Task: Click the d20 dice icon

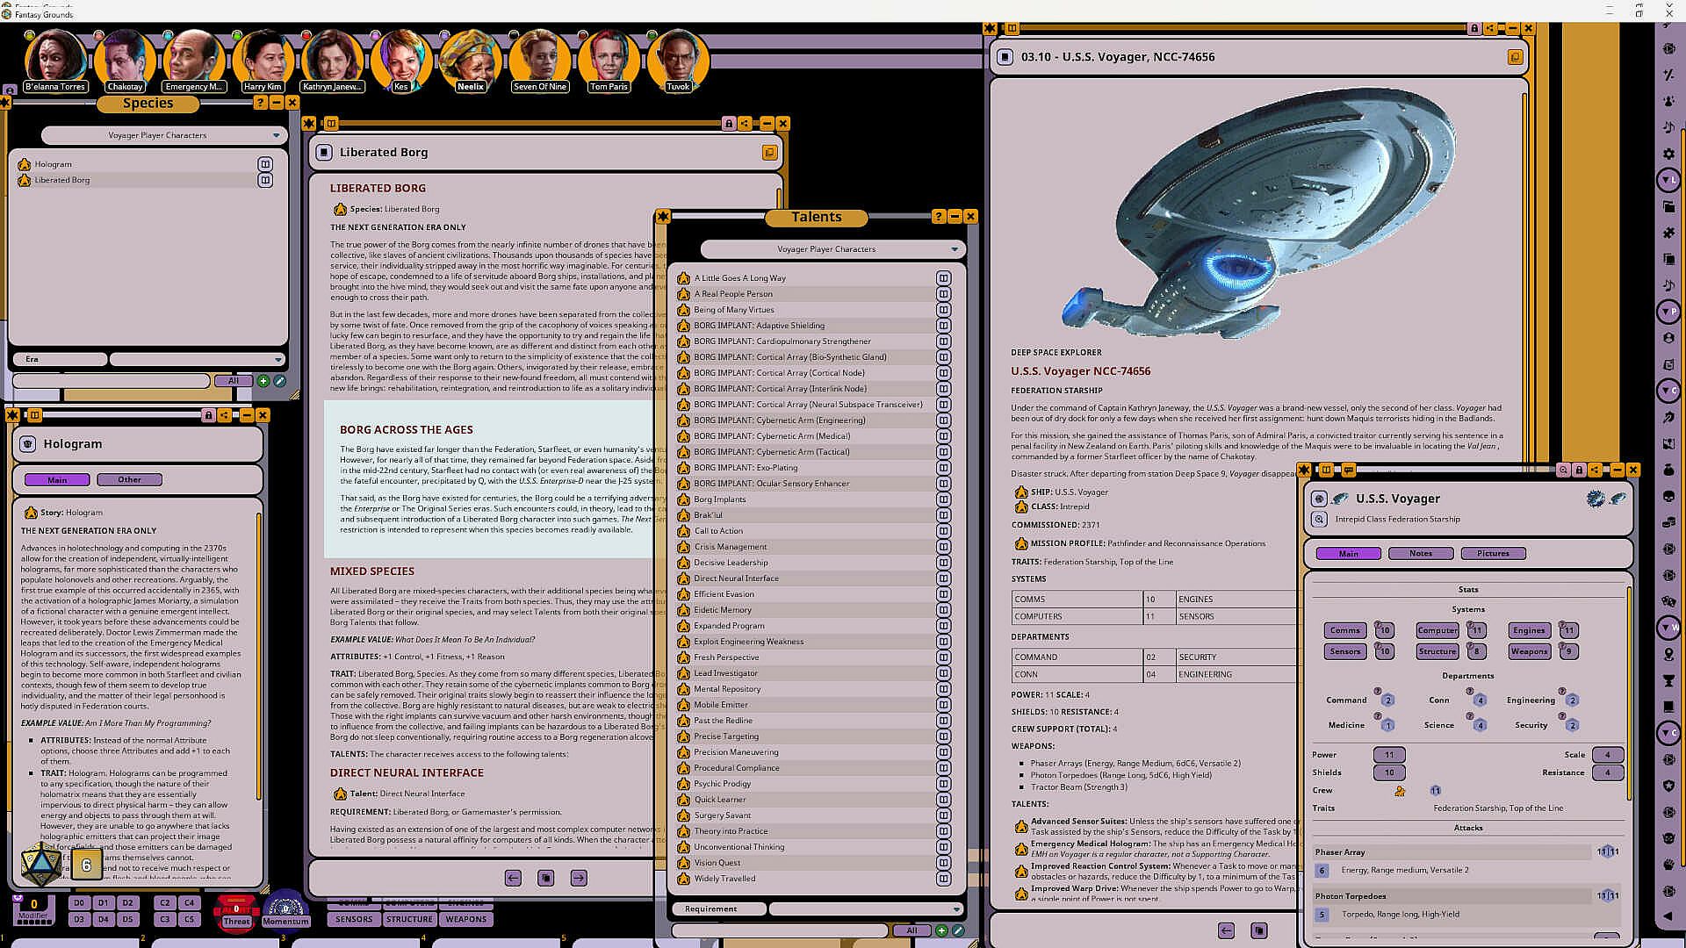Action: [x=40, y=865]
